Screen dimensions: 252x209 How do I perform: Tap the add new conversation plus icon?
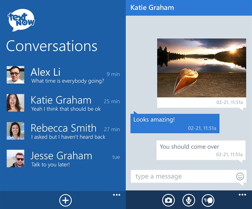tap(65, 200)
